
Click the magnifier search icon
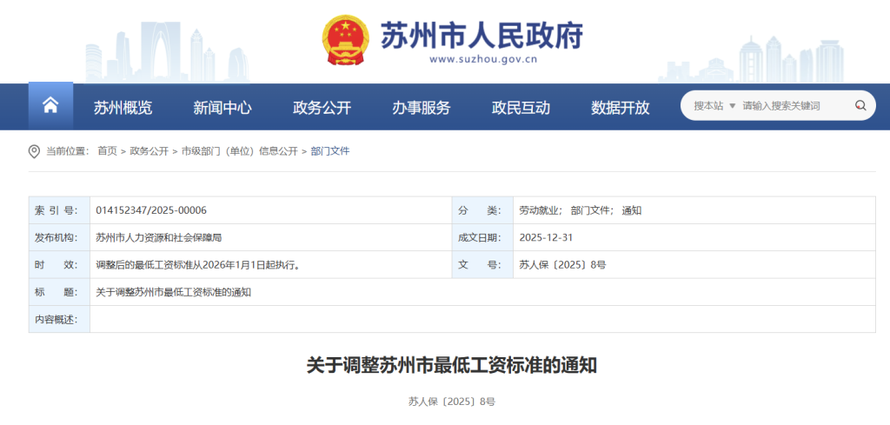860,105
